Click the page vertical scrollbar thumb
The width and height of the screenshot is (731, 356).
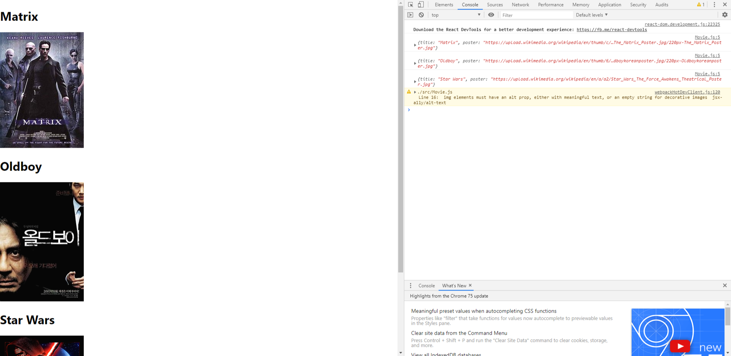coord(401,139)
